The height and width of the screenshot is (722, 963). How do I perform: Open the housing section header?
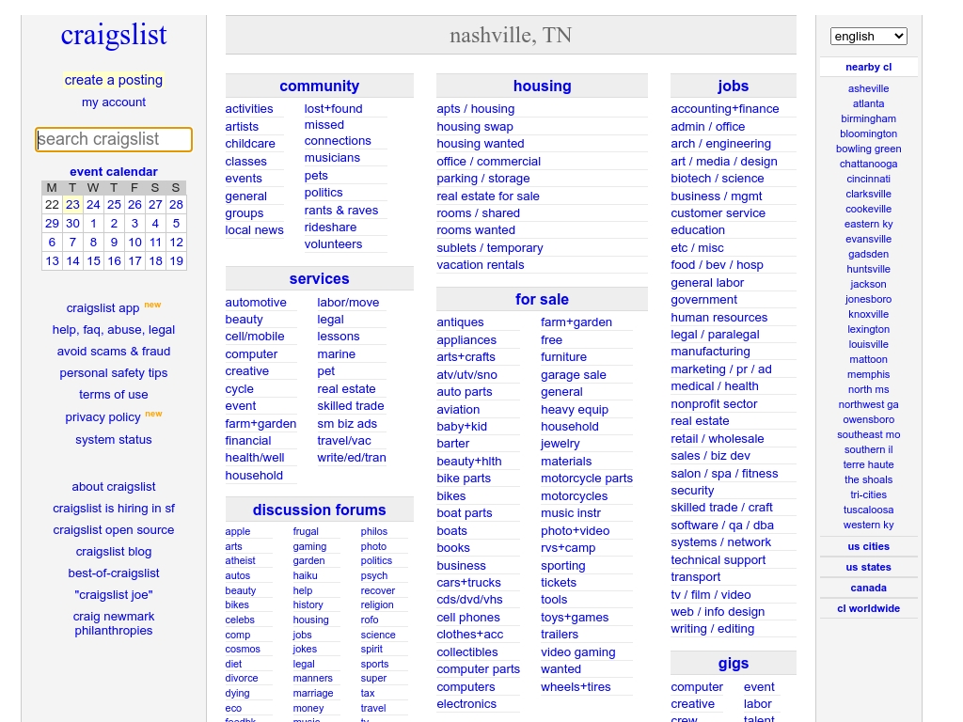[x=543, y=86]
